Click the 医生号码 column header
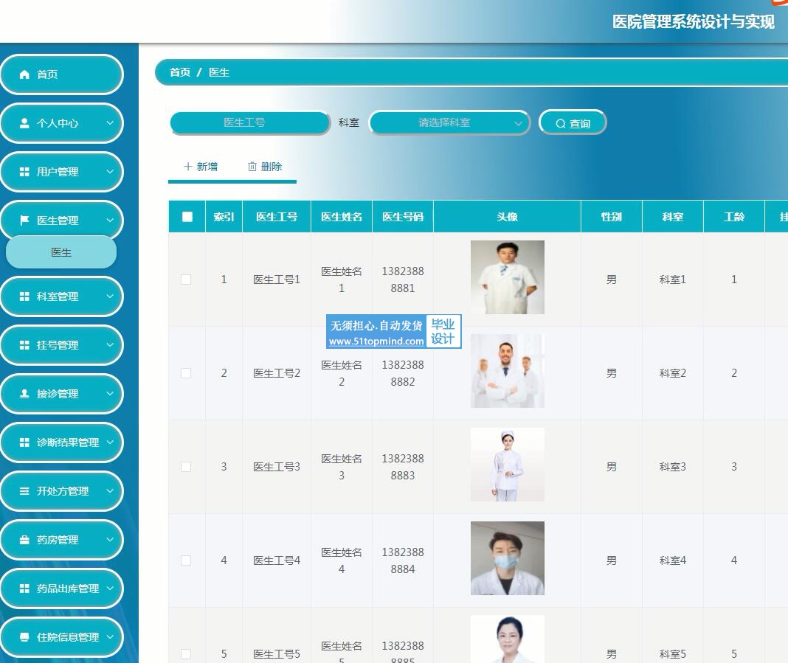 click(403, 217)
